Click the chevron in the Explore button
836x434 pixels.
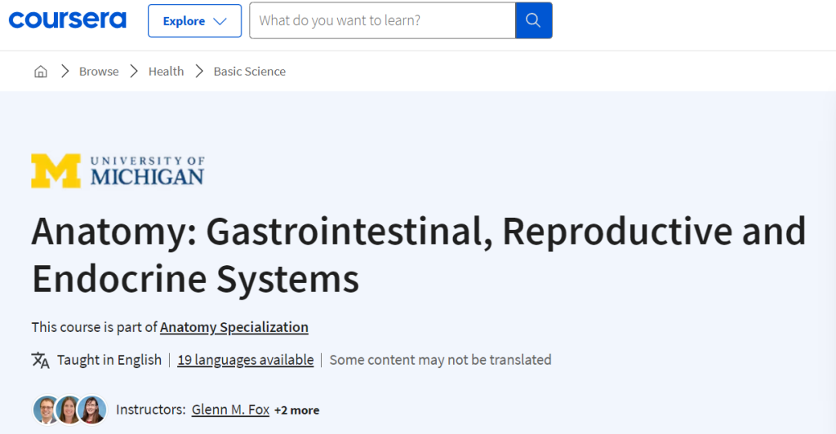(220, 21)
